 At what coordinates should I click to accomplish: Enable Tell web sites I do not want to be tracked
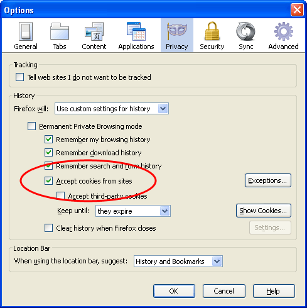[x=19, y=77]
